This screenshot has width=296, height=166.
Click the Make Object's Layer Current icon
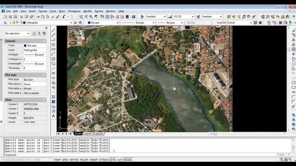75,23
